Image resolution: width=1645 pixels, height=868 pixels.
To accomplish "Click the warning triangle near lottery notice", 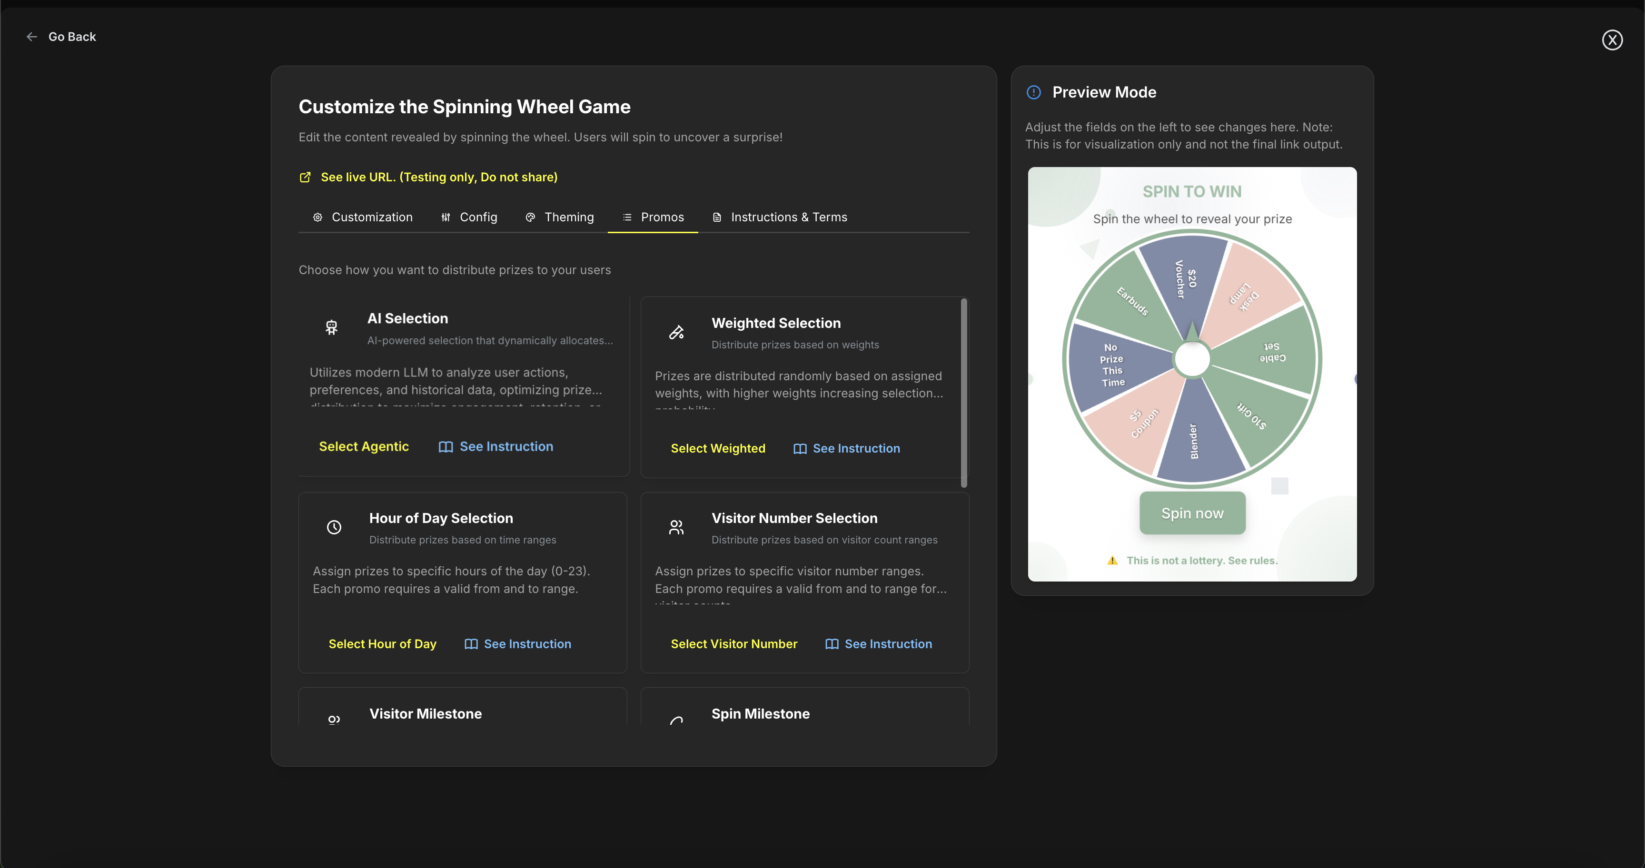I will point(1112,561).
